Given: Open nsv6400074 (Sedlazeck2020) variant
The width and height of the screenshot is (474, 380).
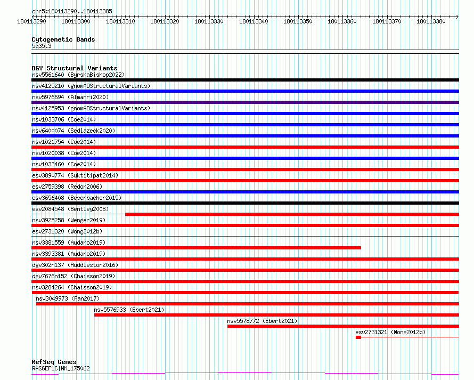Looking at the screenshot, I should click(x=73, y=131).
